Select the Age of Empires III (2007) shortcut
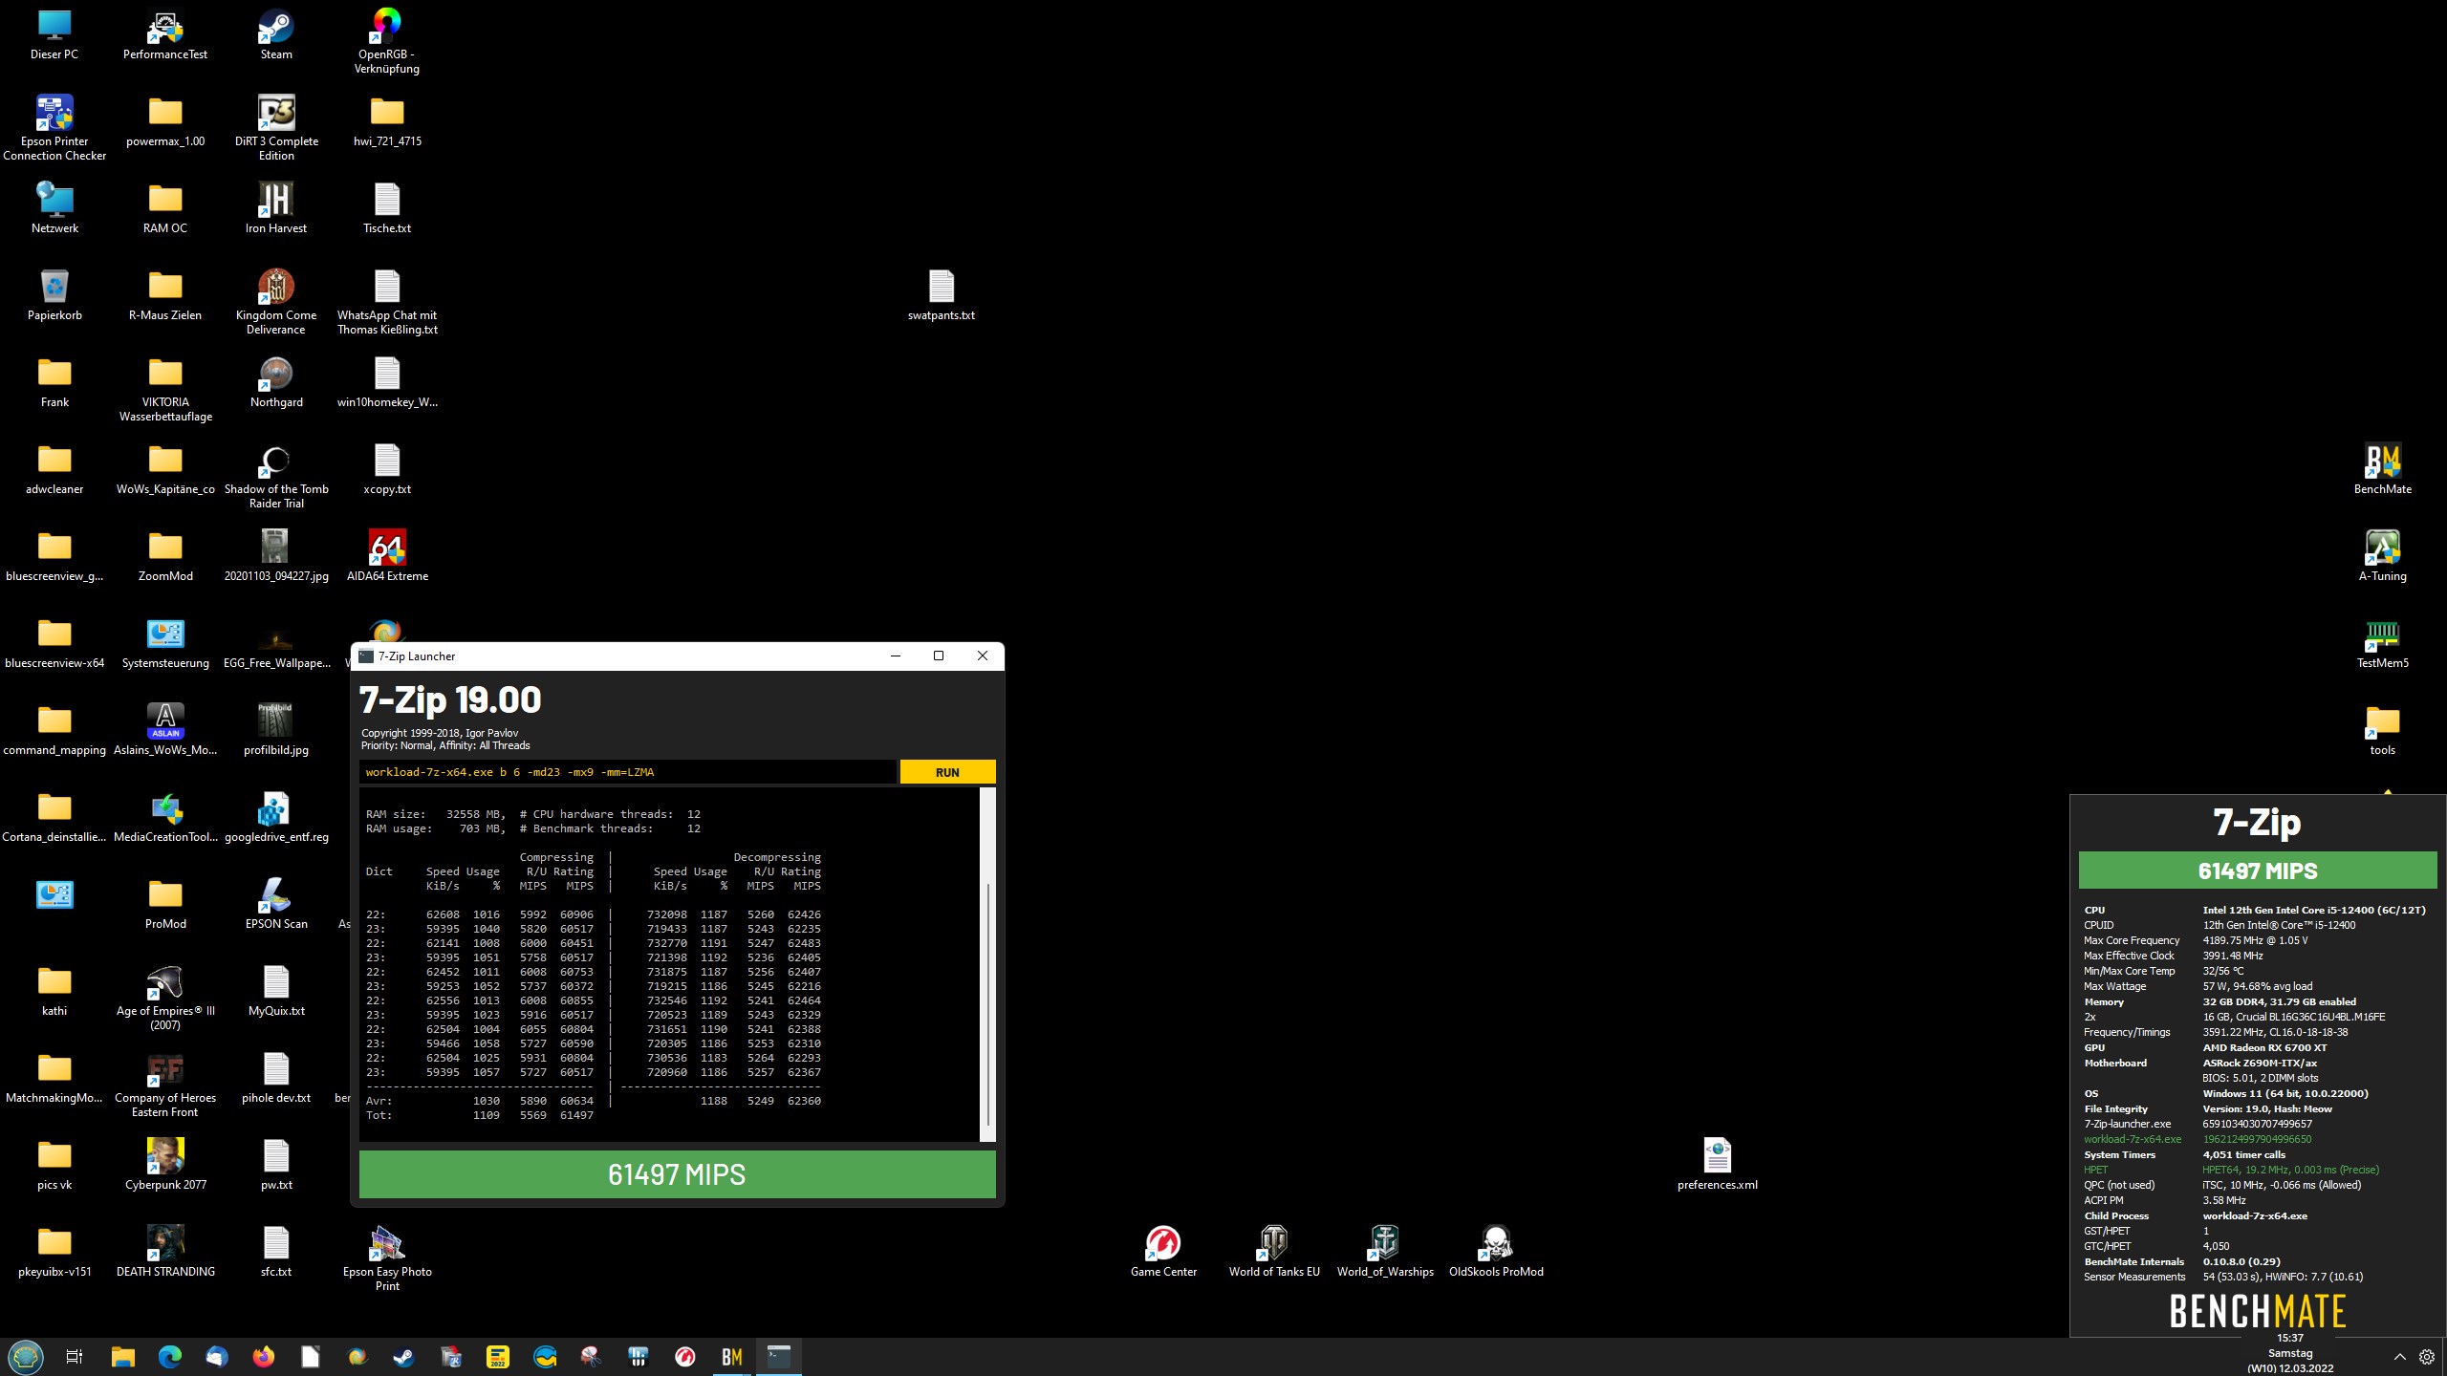This screenshot has height=1376, width=2447. 165,998
